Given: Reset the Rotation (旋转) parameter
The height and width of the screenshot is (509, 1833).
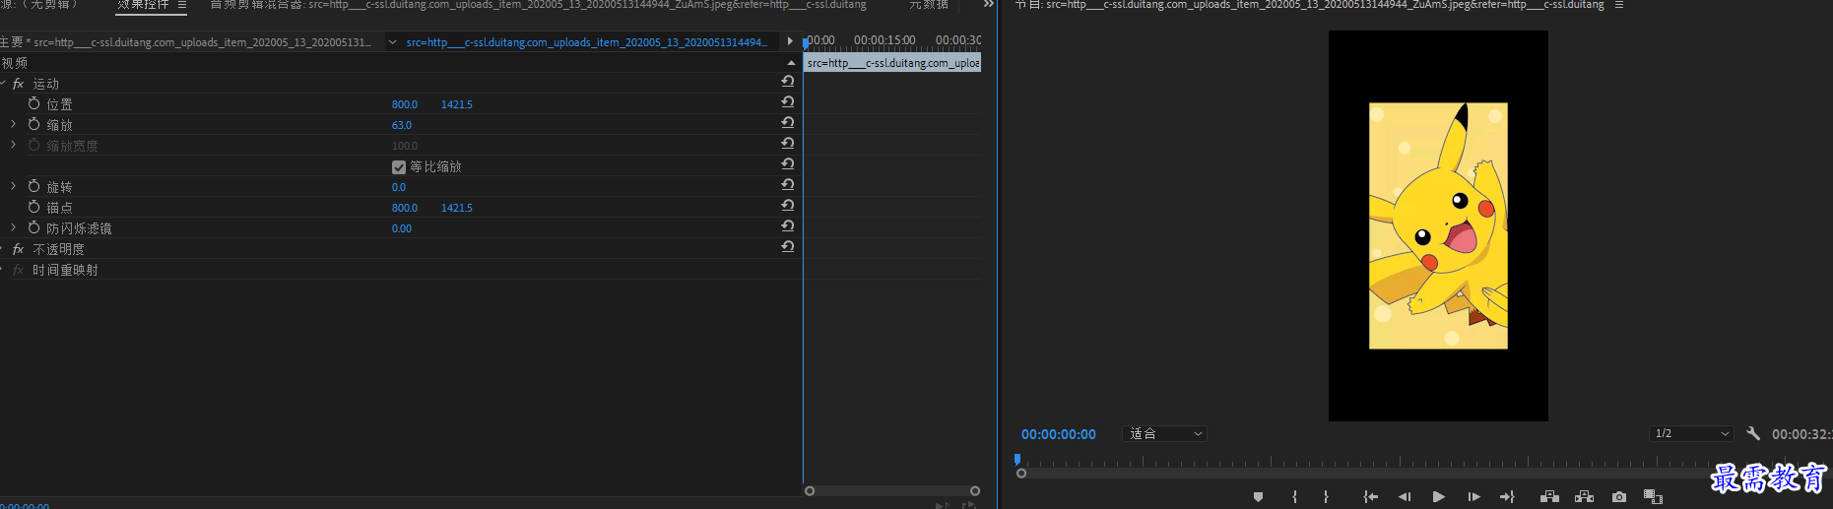Looking at the screenshot, I should (788, 184).
